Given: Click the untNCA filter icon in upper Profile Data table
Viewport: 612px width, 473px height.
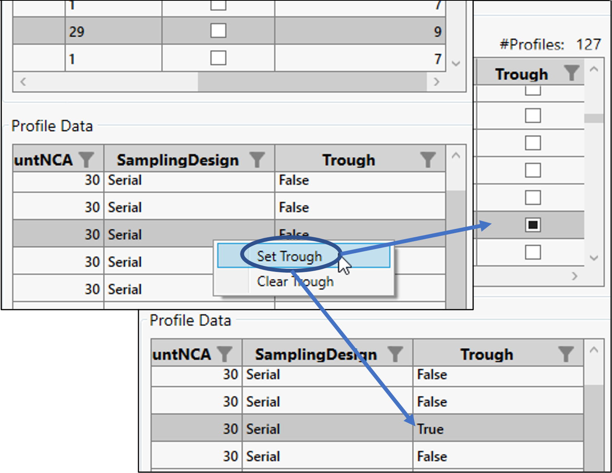Looking at the screenshot, I should 86,160.
